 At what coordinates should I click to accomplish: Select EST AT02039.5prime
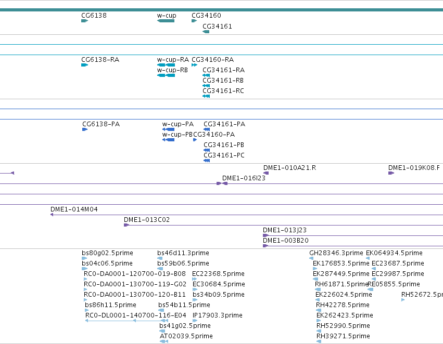pos(186,337)
